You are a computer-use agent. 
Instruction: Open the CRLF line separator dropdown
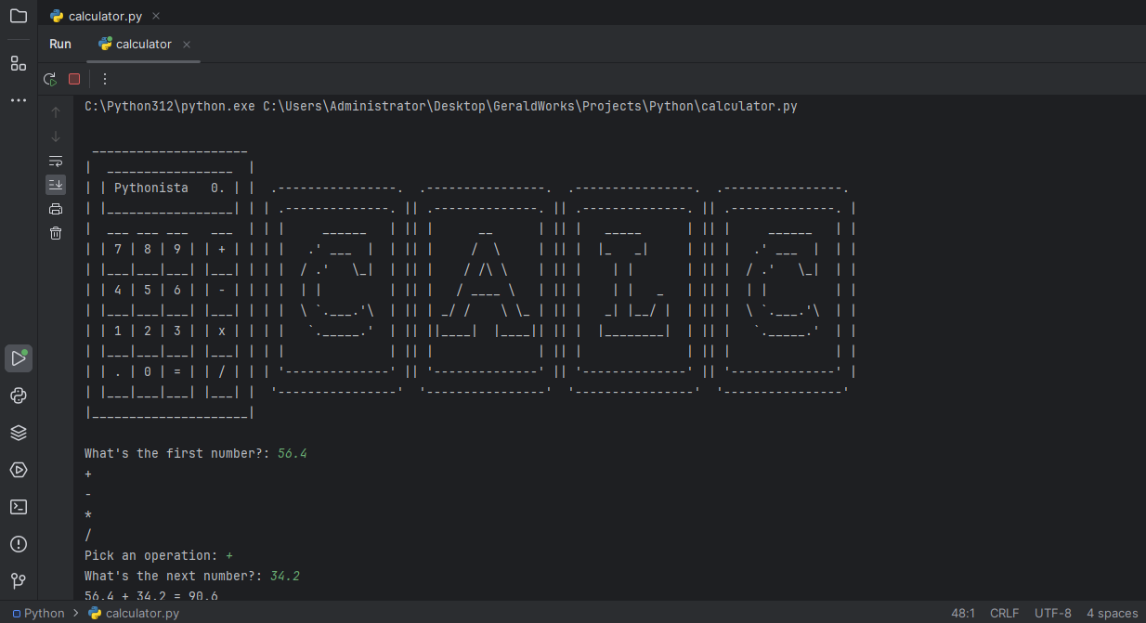click(1004, 613)
